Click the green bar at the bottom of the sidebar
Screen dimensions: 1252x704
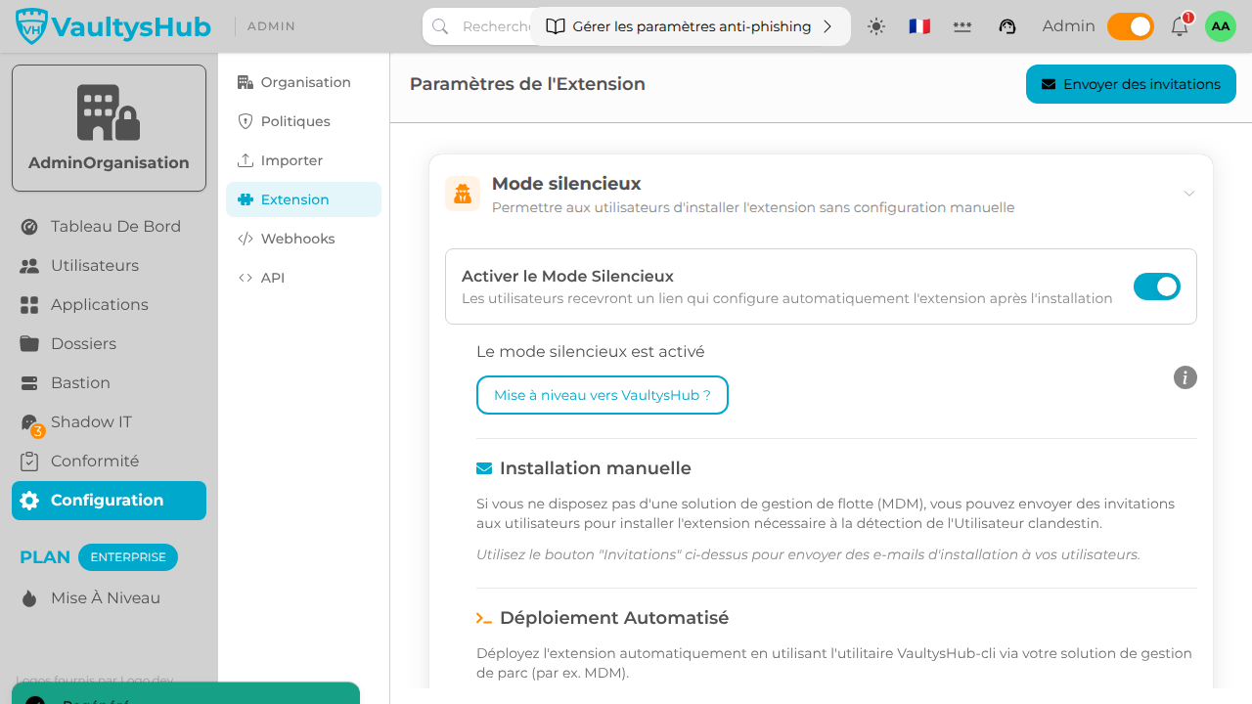(x=186, y=693)
